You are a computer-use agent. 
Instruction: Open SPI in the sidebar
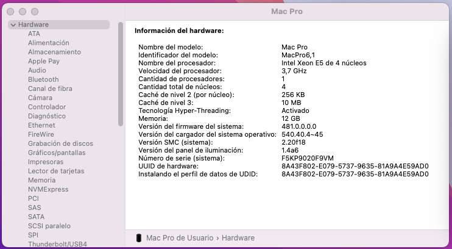tap(33, 235)
